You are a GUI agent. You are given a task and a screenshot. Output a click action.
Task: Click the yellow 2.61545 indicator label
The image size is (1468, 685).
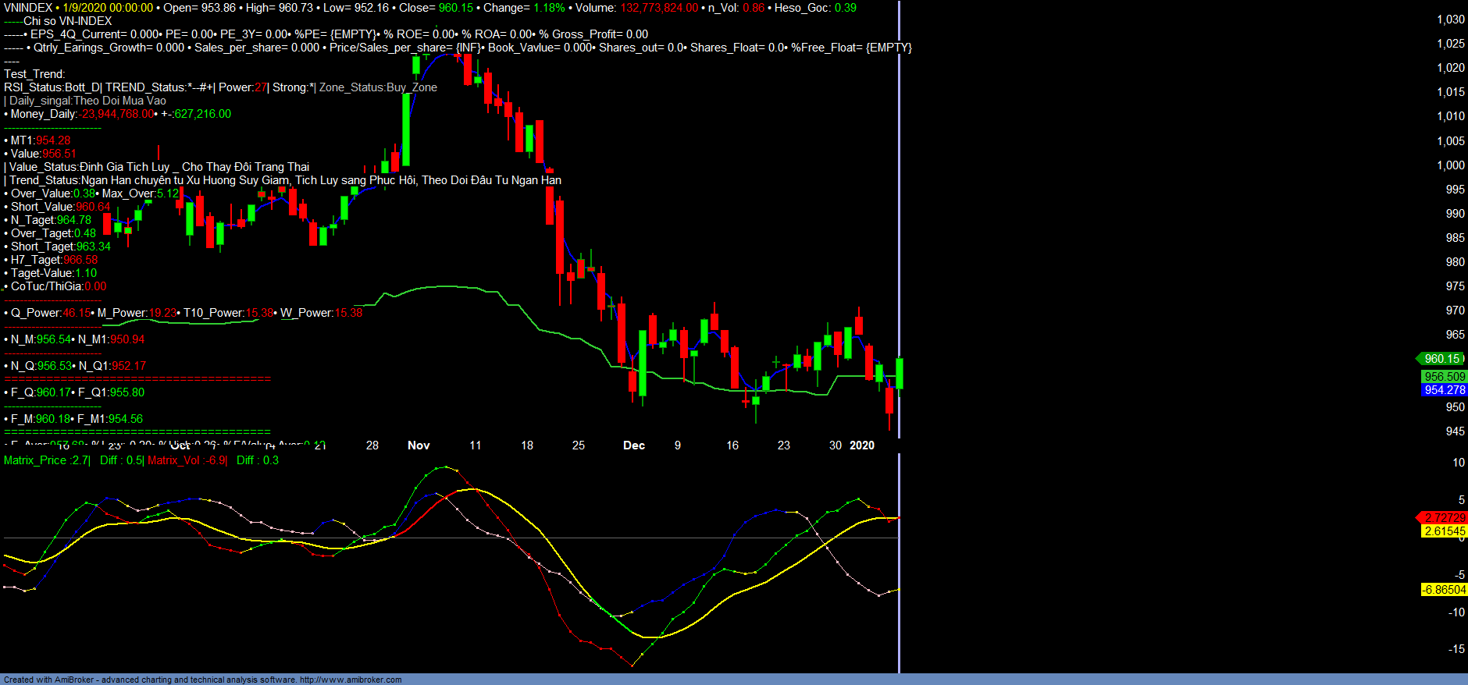(x=1444, y=531)
